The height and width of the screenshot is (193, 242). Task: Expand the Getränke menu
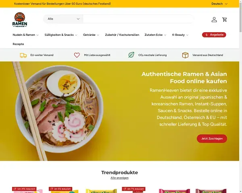click(x=91, y=35)
